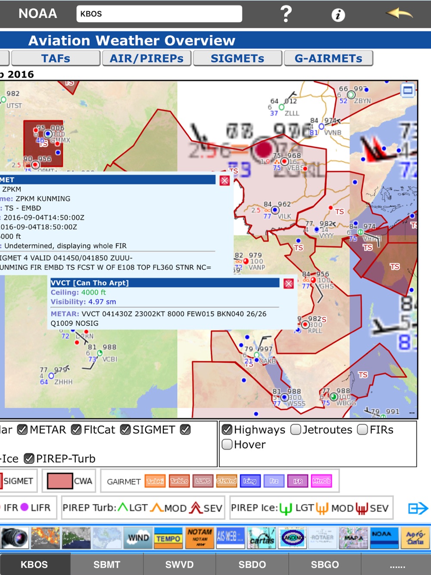Switch to the KBOS airport tab
Viewport: 431px width, 575px height.
(34, 564)
